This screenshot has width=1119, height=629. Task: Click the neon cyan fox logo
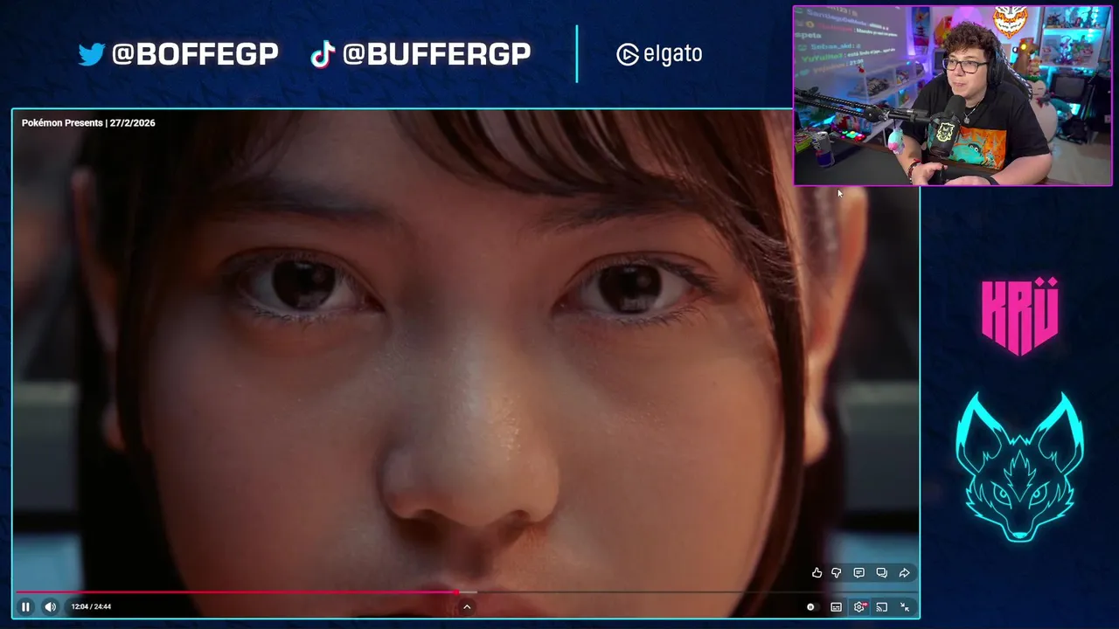[1019, 467]
